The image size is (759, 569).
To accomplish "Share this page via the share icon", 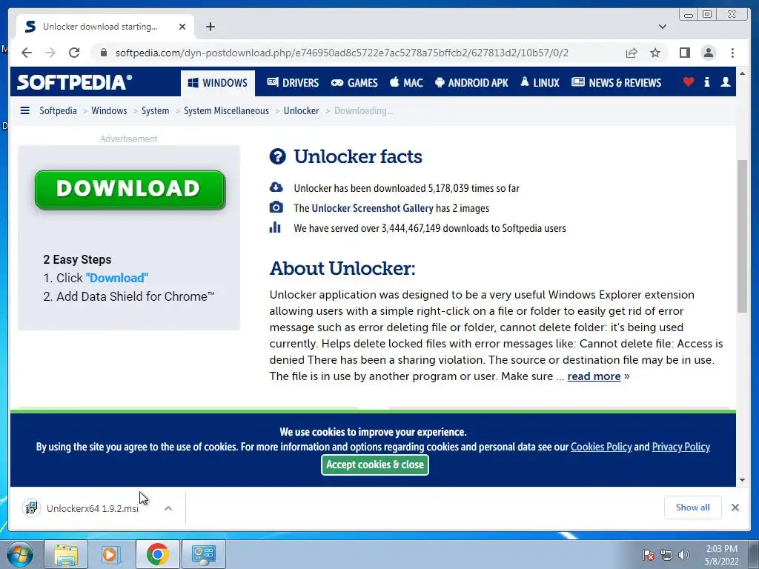I will pos(632,53).
